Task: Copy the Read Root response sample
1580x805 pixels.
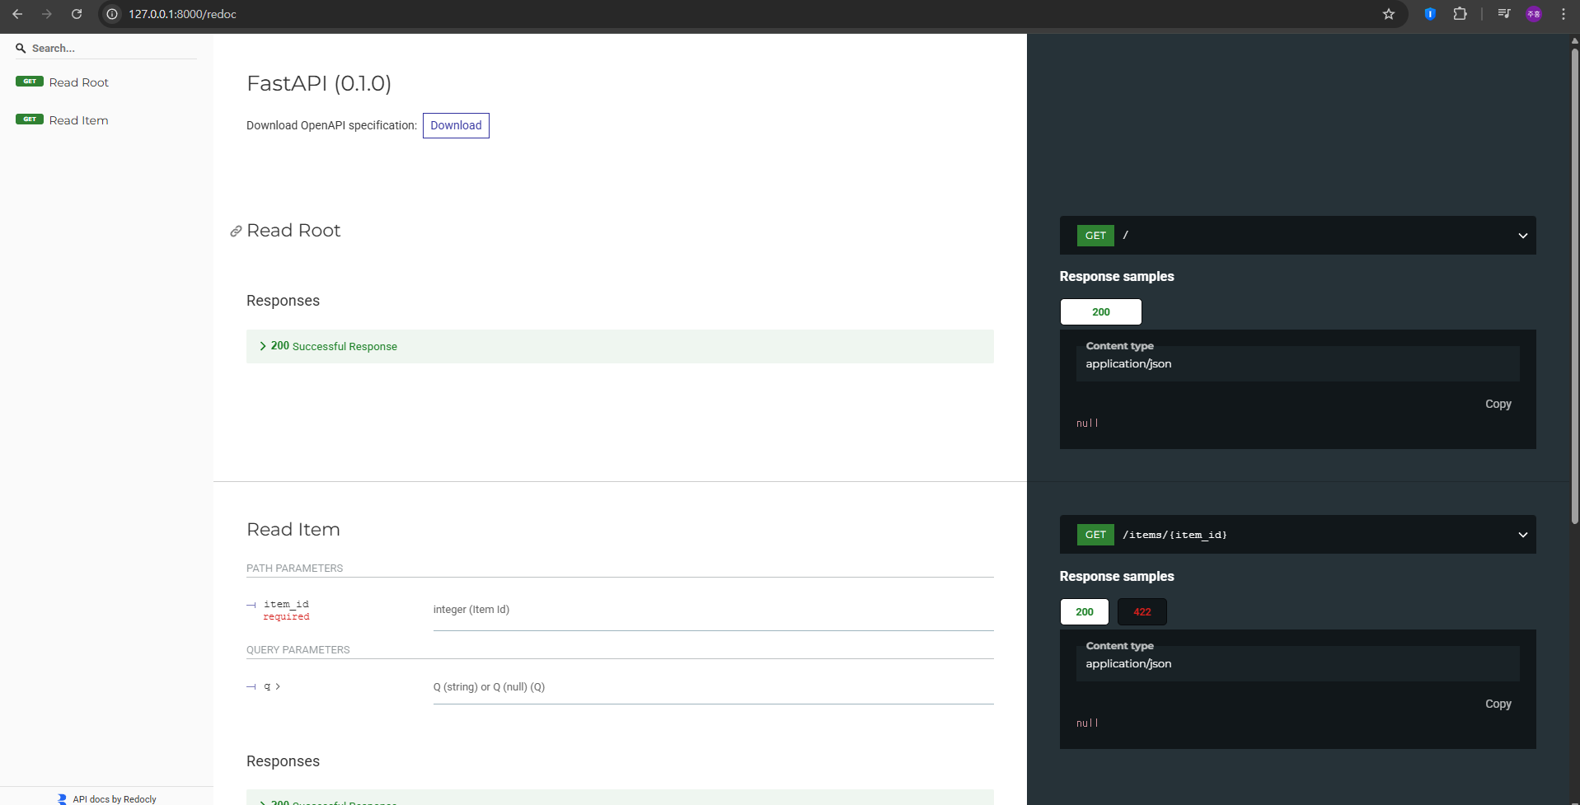Action: 1498,404
